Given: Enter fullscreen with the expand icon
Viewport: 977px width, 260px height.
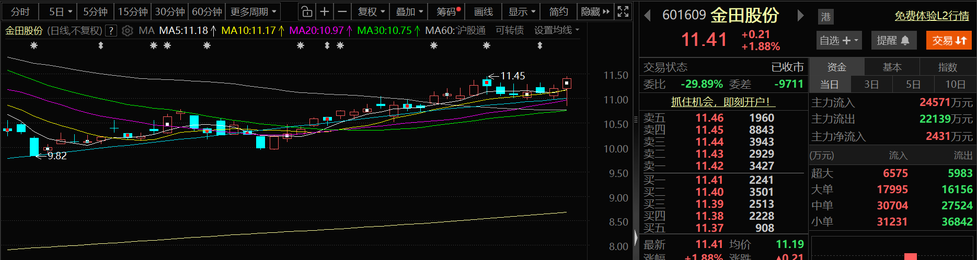Looking at the screenshot, I should 623,11.
